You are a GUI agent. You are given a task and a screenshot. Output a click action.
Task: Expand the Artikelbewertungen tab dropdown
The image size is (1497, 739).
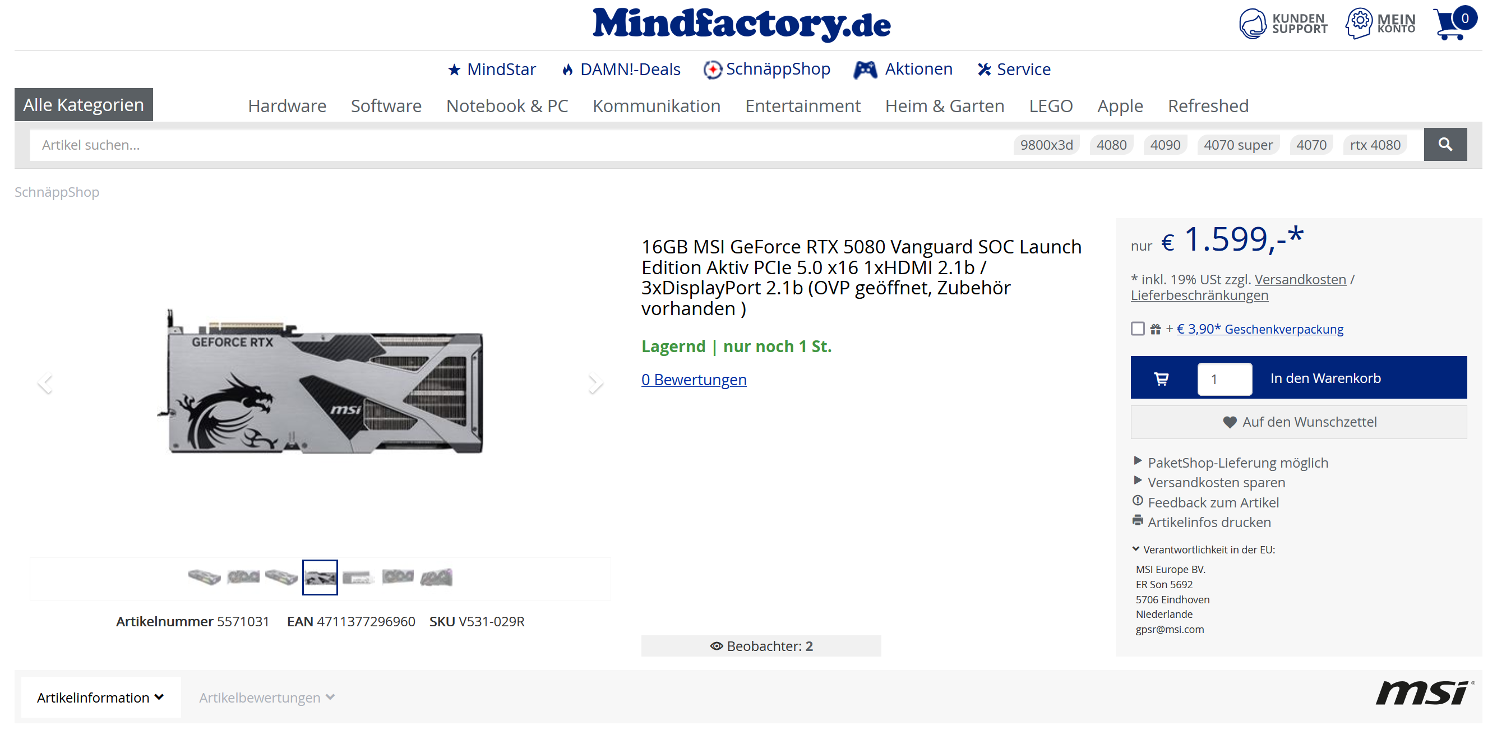click(x=267, y=697)
